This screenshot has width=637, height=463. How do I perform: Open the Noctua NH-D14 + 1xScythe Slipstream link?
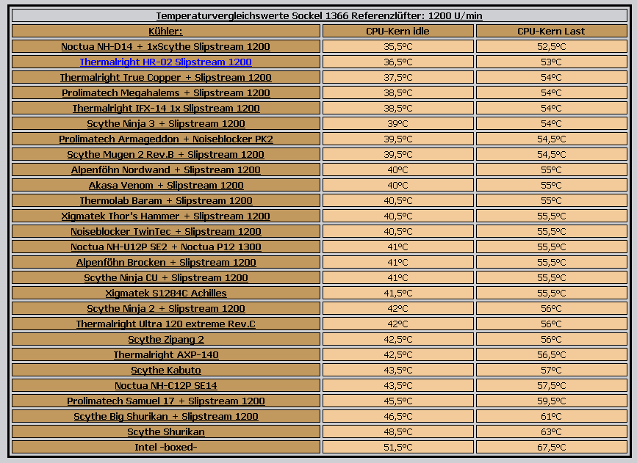[x=165, y=46]
